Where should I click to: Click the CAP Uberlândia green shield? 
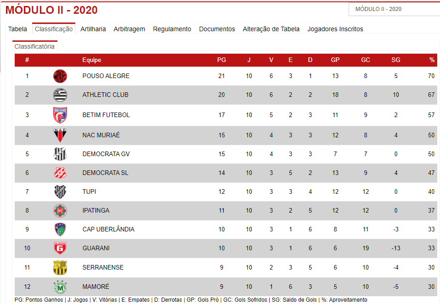coord(60,230)
